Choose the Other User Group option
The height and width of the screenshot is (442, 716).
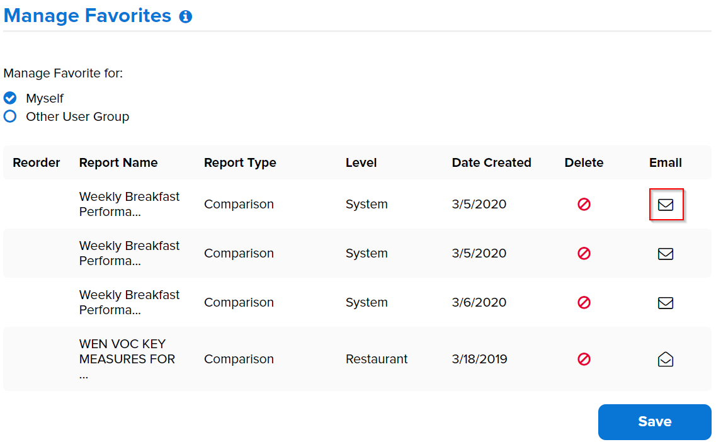(10, 116)
